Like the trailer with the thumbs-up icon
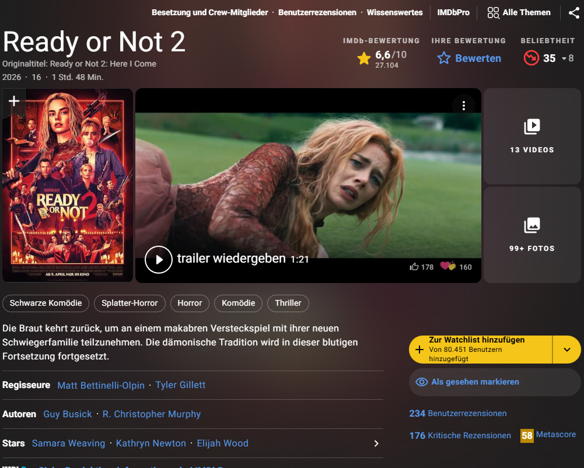584x468 pixels. [x=414, y=267]
